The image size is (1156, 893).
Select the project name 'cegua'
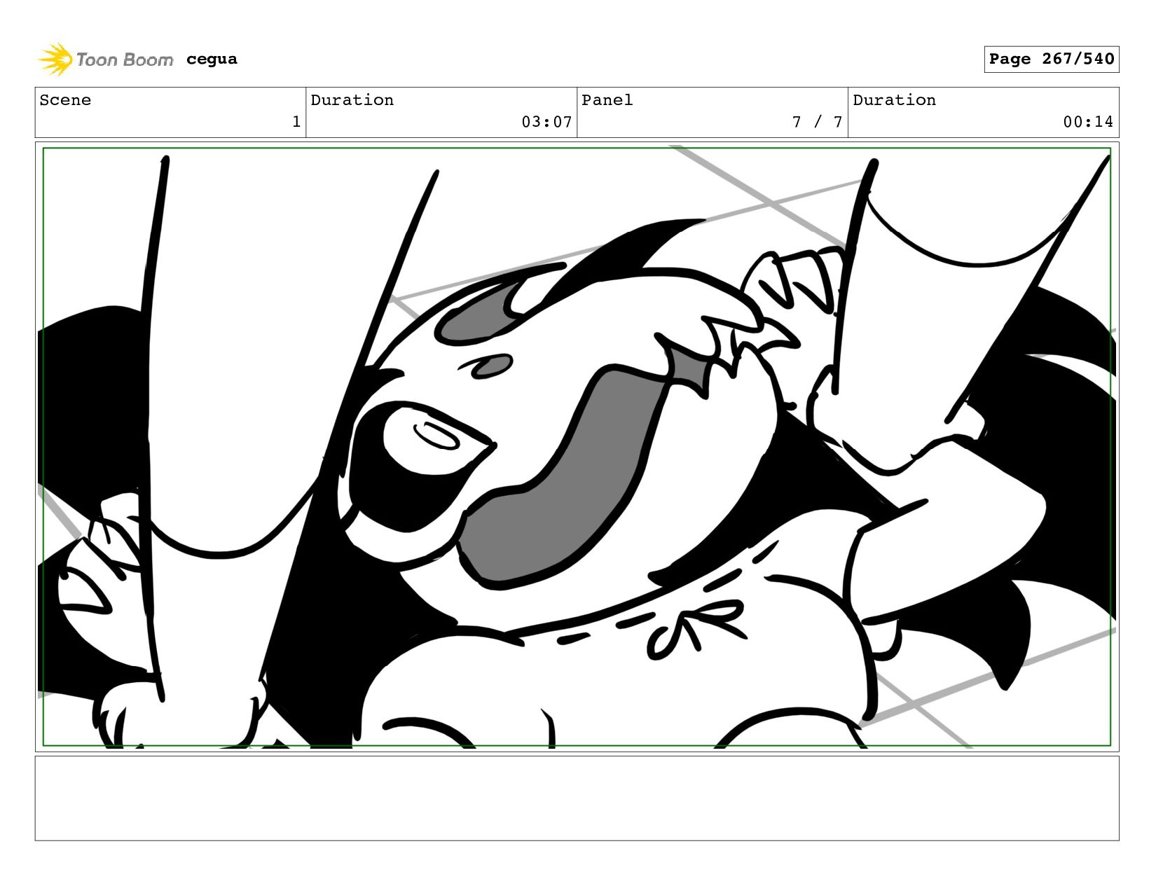(x=212, y=59)
